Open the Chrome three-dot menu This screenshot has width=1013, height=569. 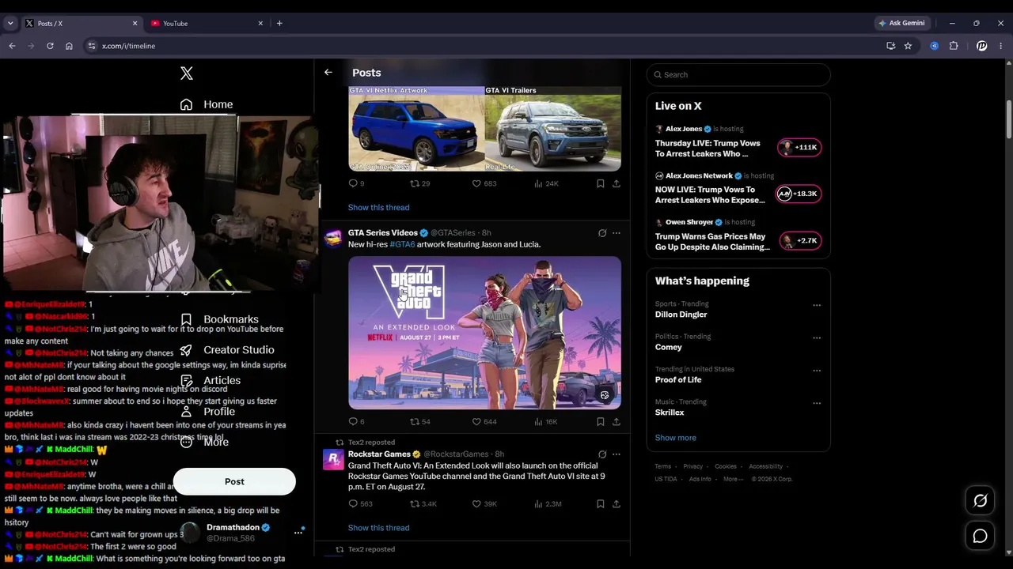[x=1000, y=46]
